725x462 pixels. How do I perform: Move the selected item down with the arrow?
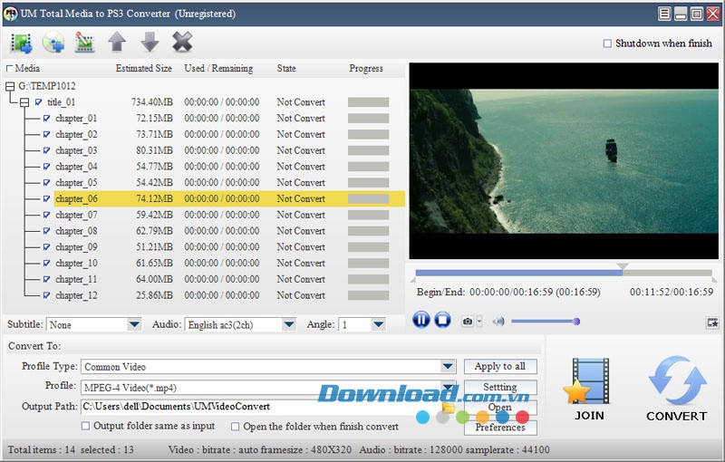point(150,42)
